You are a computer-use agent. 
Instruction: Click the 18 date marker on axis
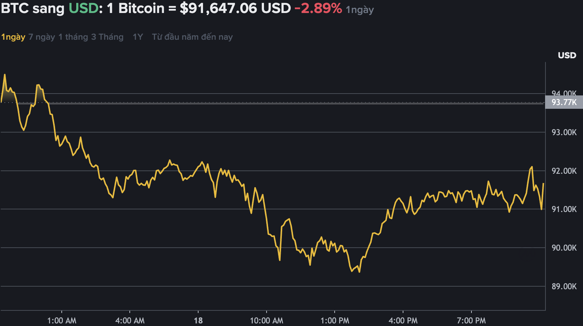click(198, 320)
